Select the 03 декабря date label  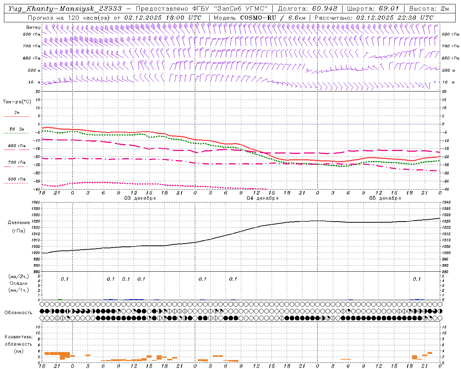[140, 198]
